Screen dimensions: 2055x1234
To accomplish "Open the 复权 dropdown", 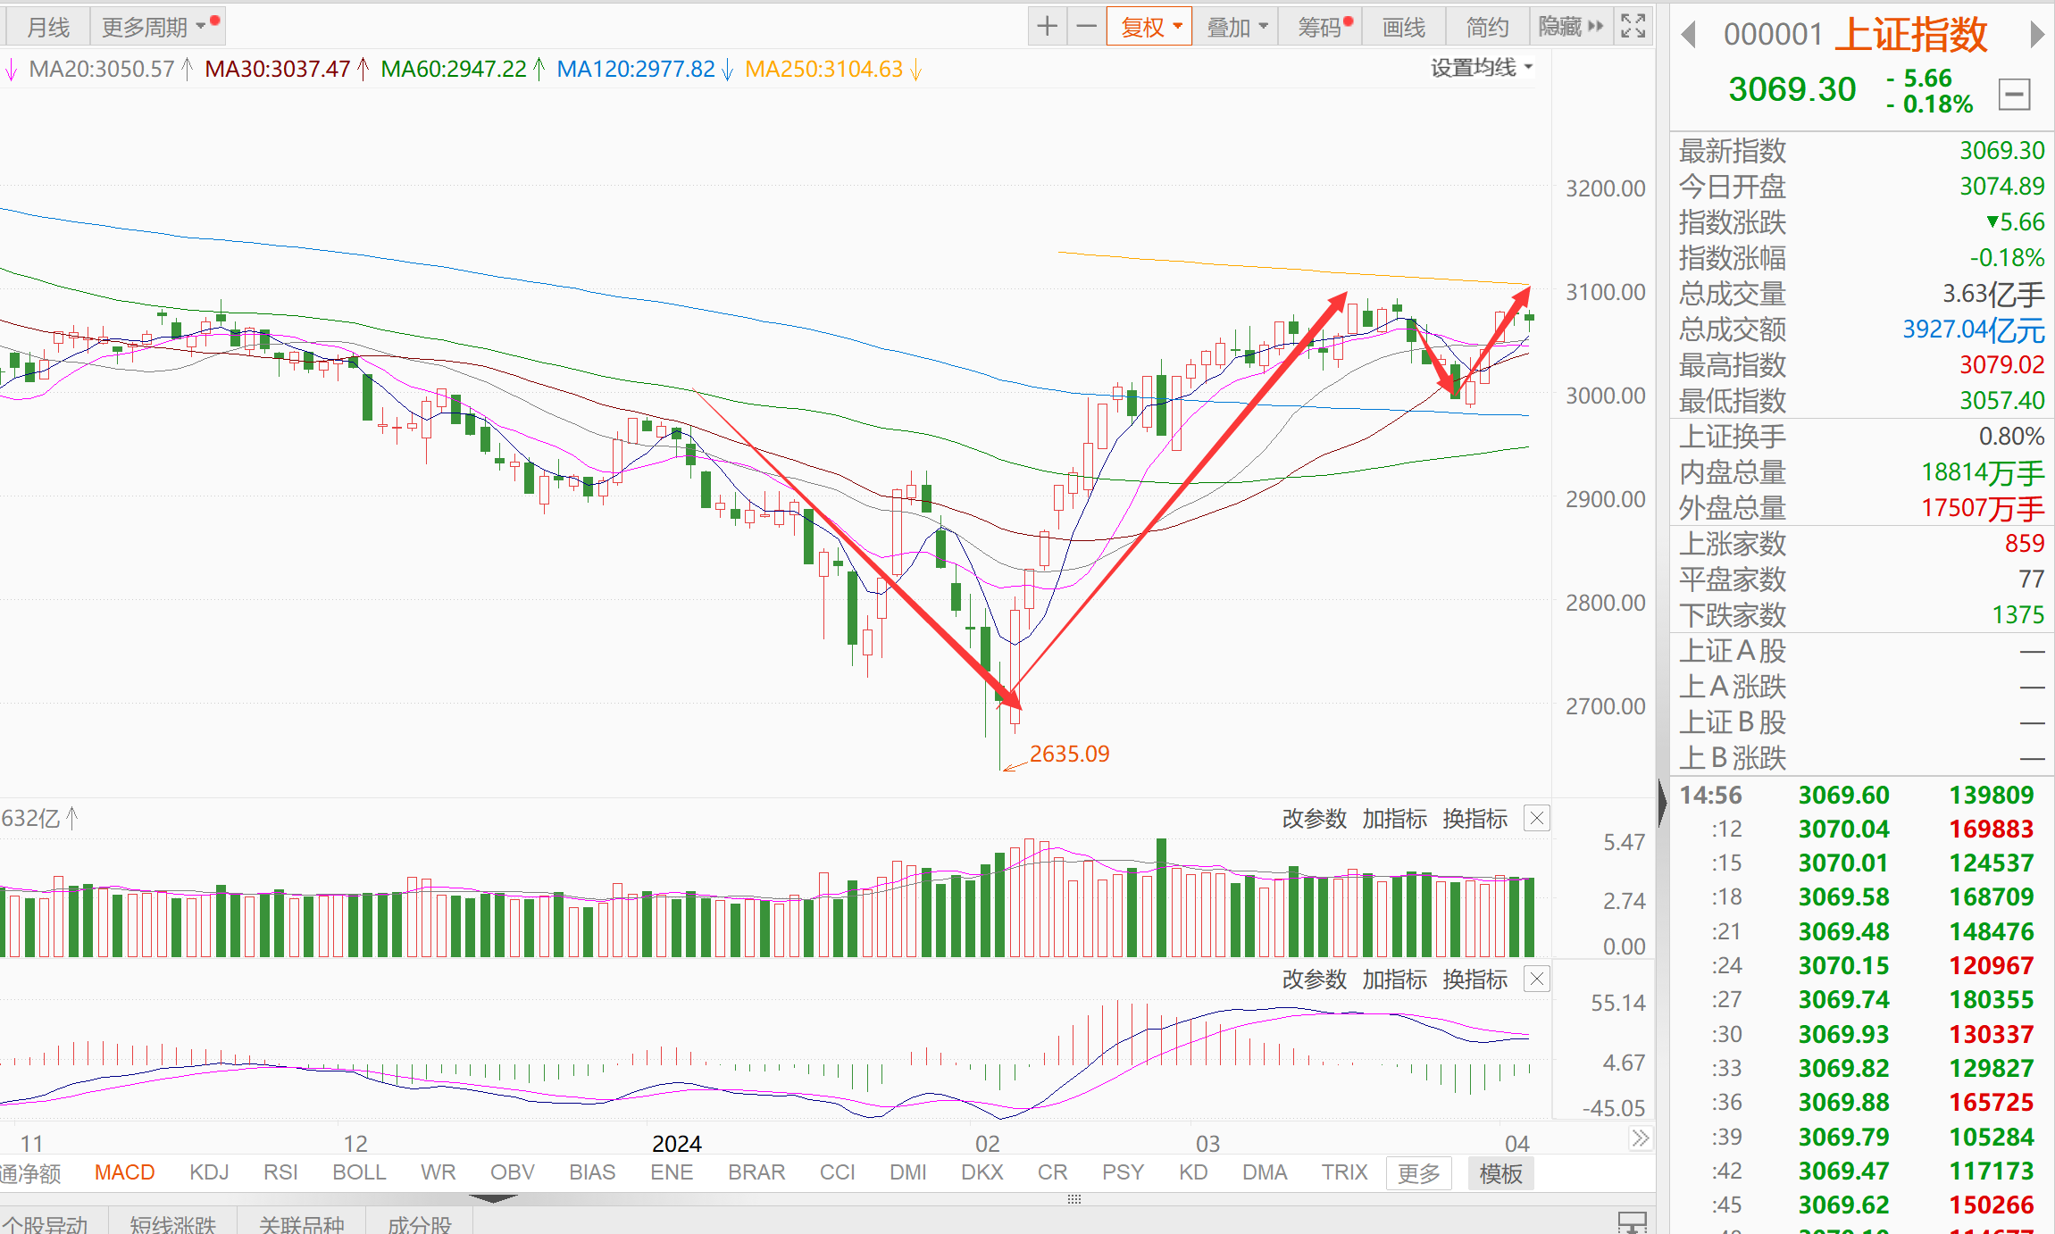I will pyautogui.click(x=1150, y=27).
